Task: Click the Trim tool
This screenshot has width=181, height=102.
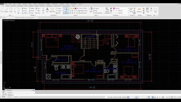Action: coord(38,8)
